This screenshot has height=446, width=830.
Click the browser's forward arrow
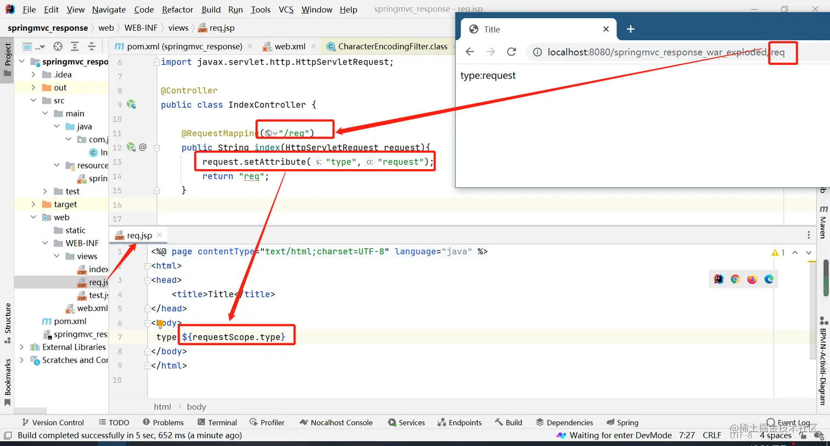point(491,52)
